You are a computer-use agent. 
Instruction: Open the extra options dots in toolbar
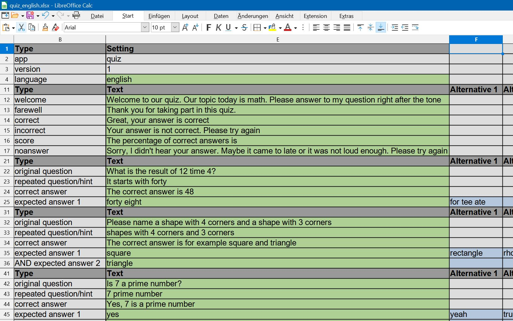pos(303,28)
